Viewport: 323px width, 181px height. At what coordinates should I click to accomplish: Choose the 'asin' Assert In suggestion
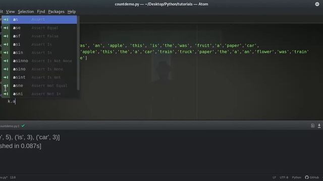[39, 52]
